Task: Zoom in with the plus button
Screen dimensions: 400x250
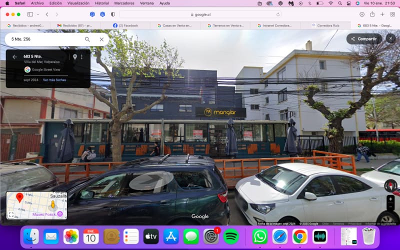Action: coord(390,199)
